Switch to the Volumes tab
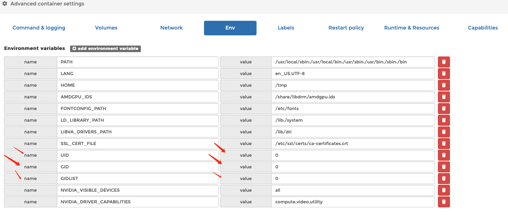508x215 pixels. tap(106, 28)
